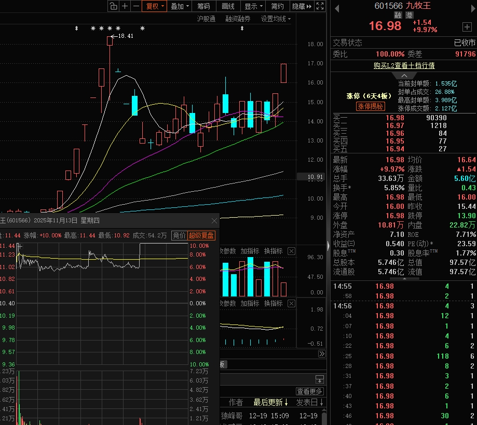Select the 竞价 auction tab
The image size is (477, 425).
(179, 235)
